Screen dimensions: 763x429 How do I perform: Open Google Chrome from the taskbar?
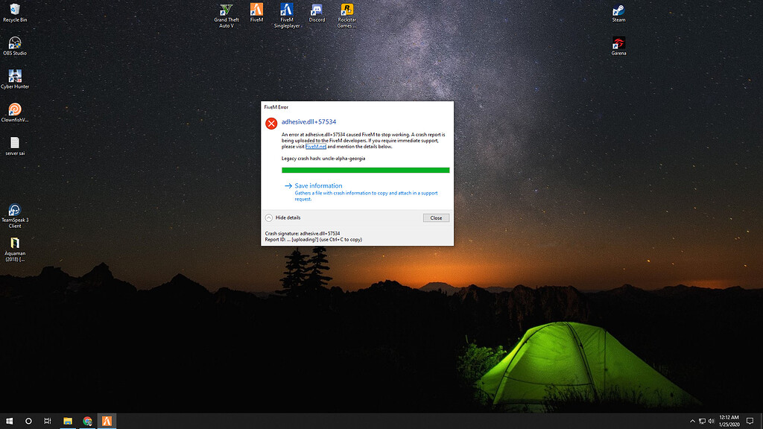click(x=87, y=421)
